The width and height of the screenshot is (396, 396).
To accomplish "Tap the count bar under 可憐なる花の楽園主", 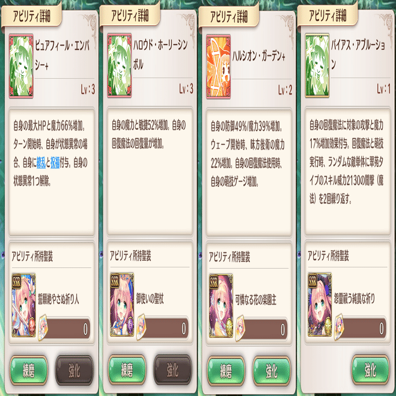I will (264, 329).
